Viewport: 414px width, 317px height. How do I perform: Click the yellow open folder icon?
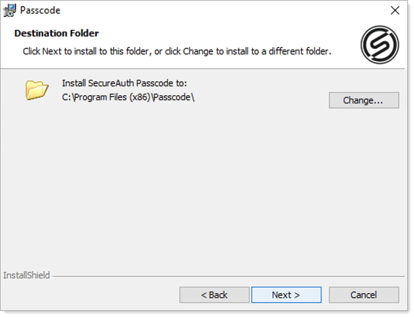[x=37, y=90]
